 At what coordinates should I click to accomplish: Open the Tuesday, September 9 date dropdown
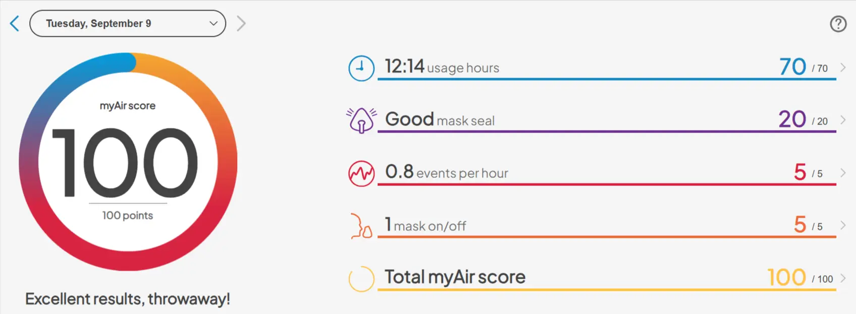(128, 23)
